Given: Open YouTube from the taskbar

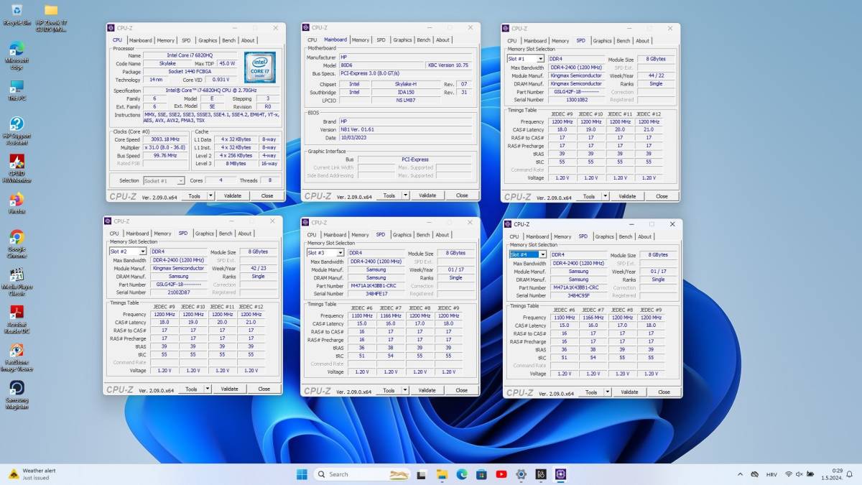Looking at the screenshot, I should coord(501,474).
